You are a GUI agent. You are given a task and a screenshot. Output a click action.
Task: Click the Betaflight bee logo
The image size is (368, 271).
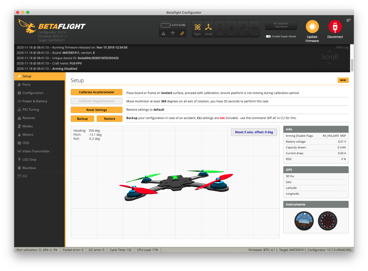point(27,26)
